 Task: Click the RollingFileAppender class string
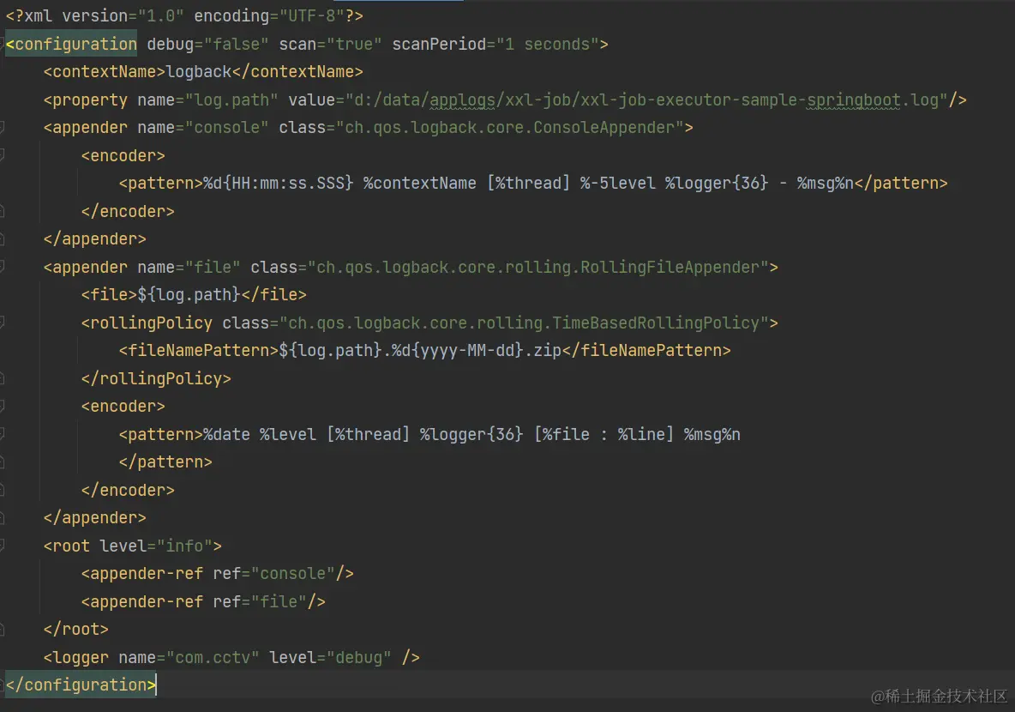pos(538,267)
